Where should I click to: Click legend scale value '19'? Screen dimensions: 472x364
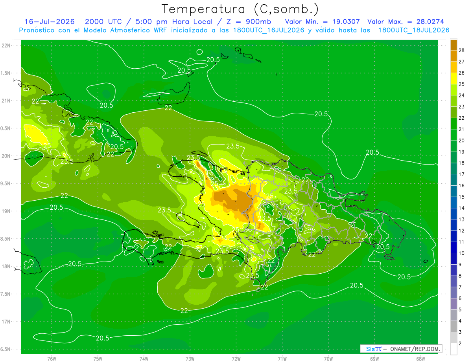[x=462, y=152]
